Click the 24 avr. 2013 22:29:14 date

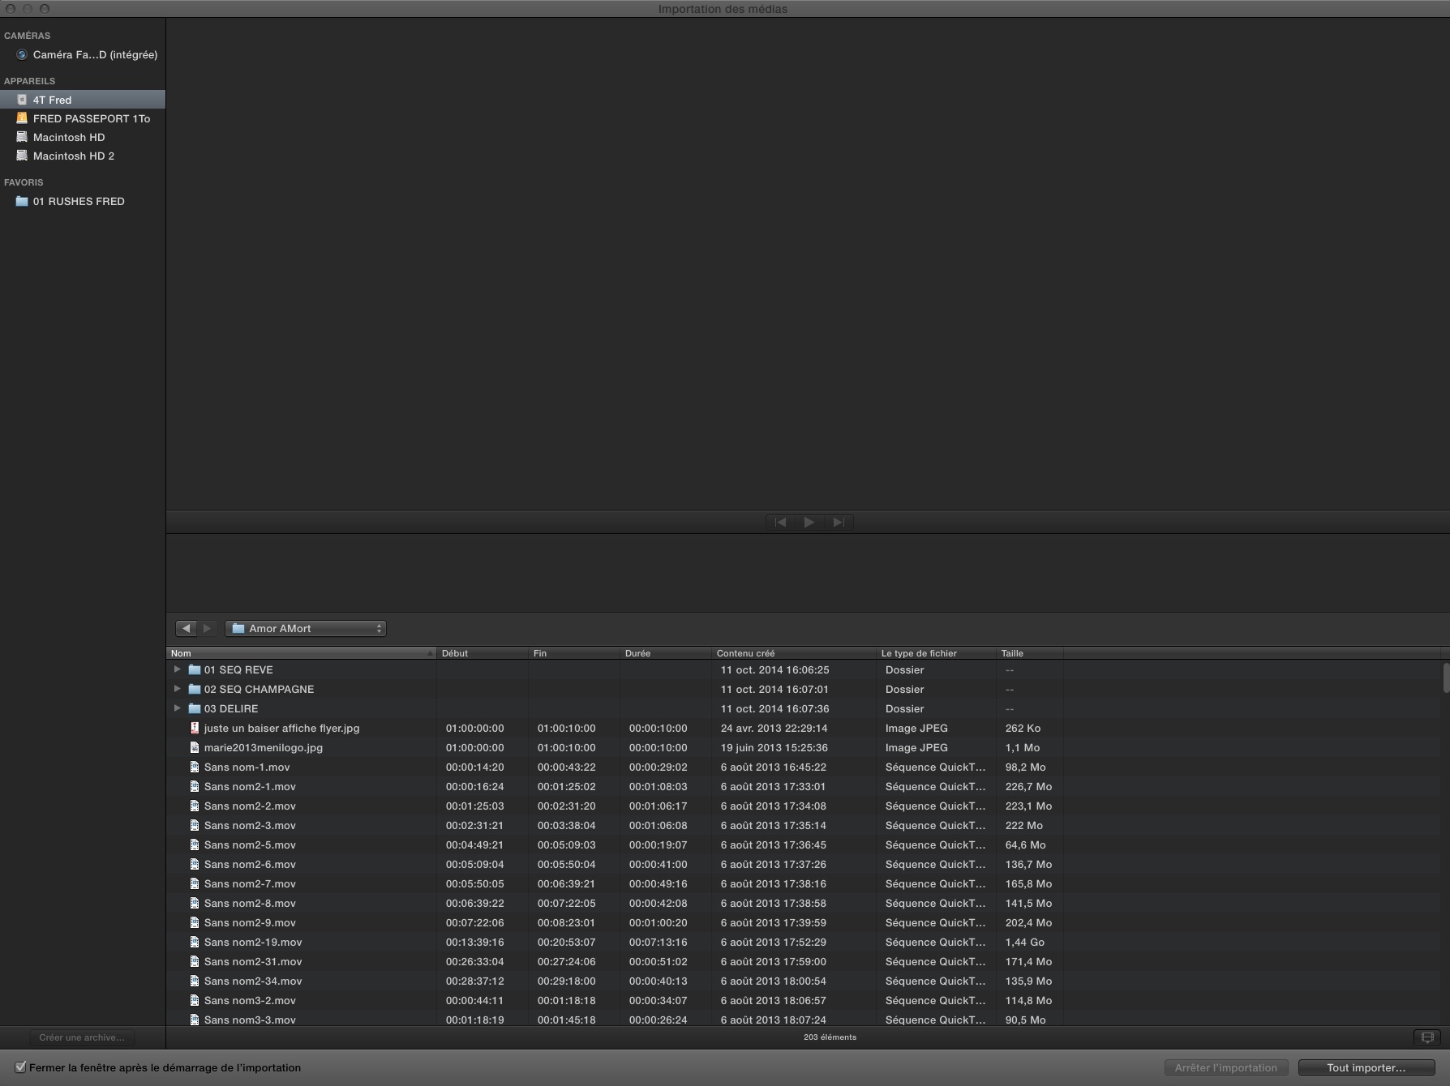tap(774, 728)
